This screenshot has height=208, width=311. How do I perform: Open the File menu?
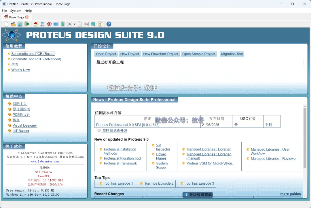pyautogui.click(x=4, y=11)
